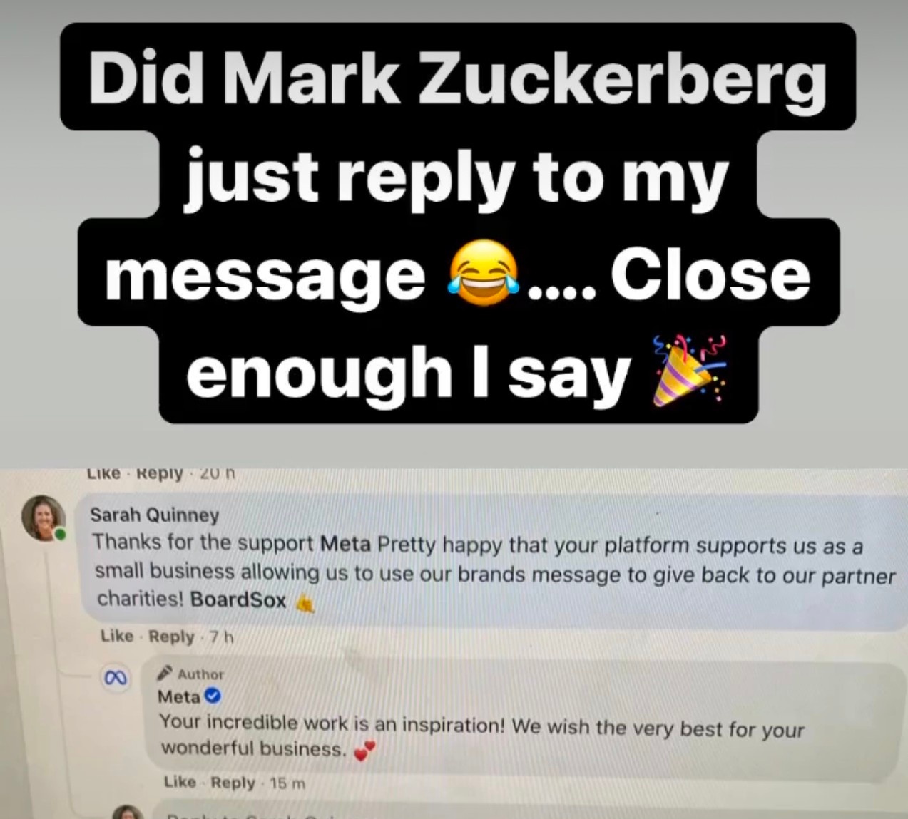
Task: Click the Author pencil badge icon
Action: (x=165, y=672)
